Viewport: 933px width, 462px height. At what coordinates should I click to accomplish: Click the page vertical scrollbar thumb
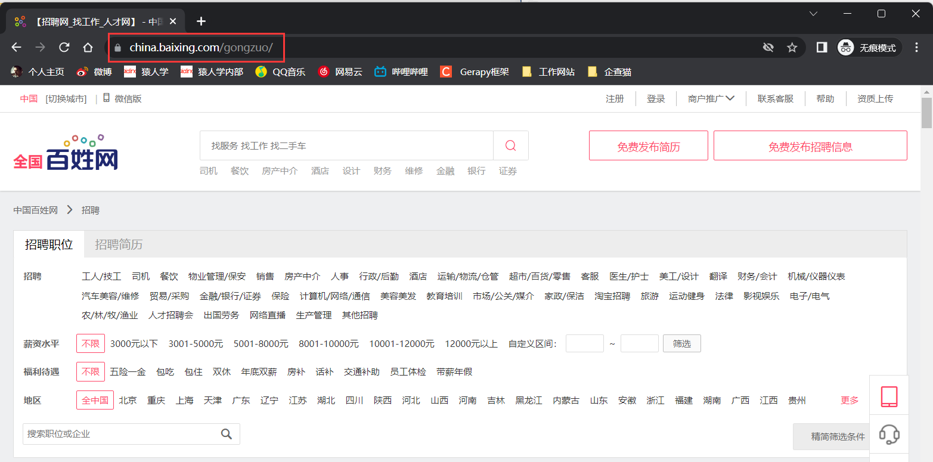tap(926, 113)
